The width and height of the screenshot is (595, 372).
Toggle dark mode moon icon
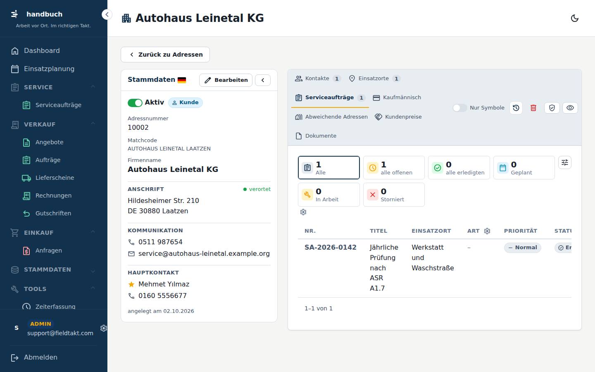(x=574, y=18)
